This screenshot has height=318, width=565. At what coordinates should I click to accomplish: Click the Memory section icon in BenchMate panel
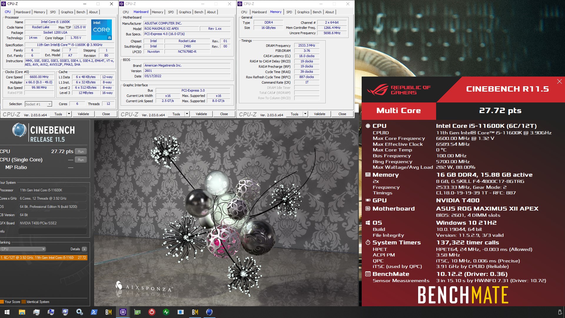368,175
